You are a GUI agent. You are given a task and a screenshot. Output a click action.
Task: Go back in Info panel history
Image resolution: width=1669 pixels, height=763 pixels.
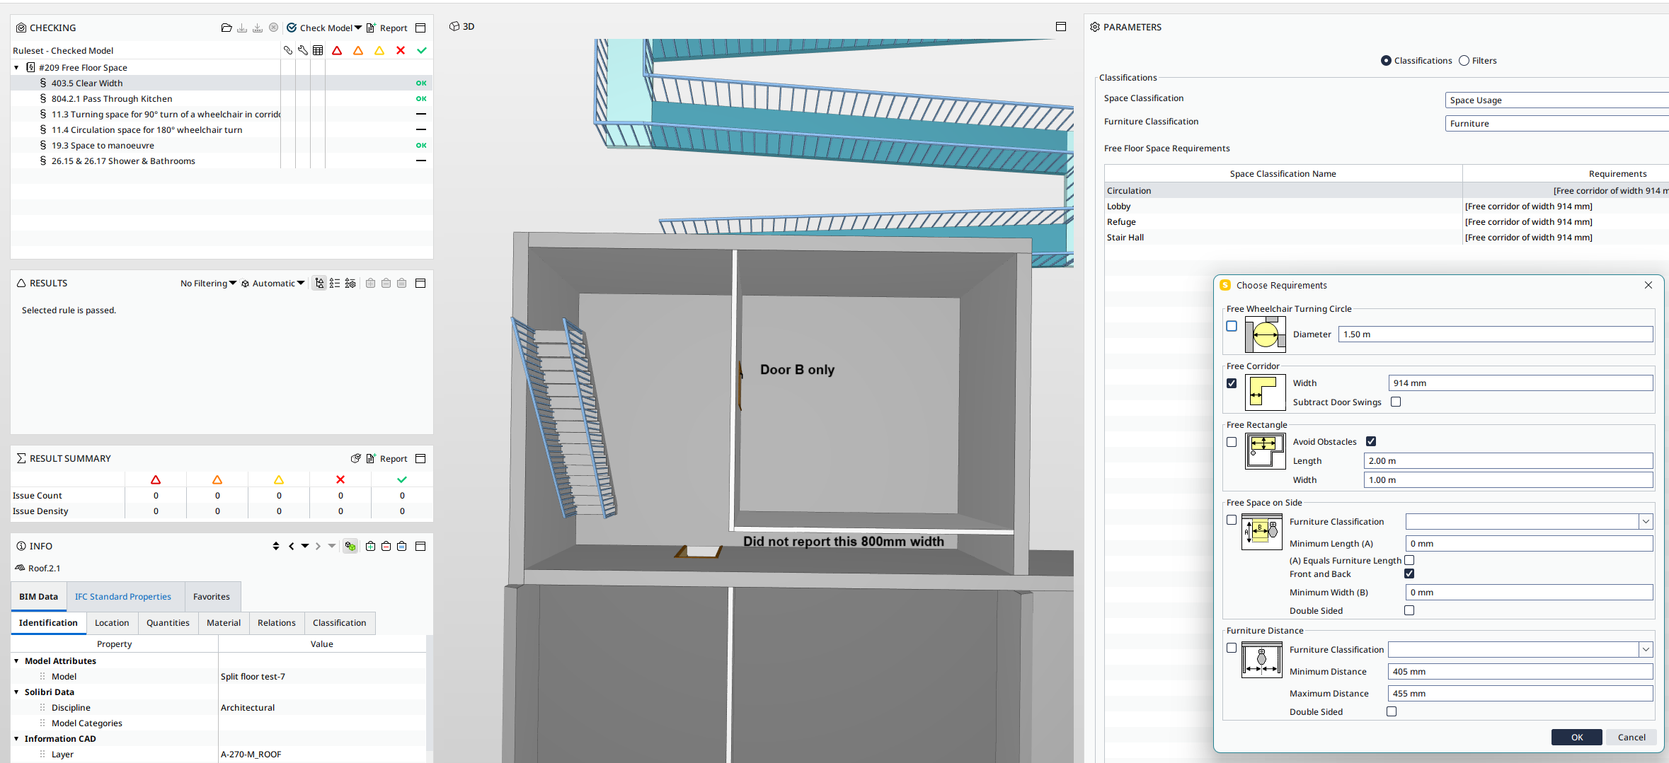point(292,546)
